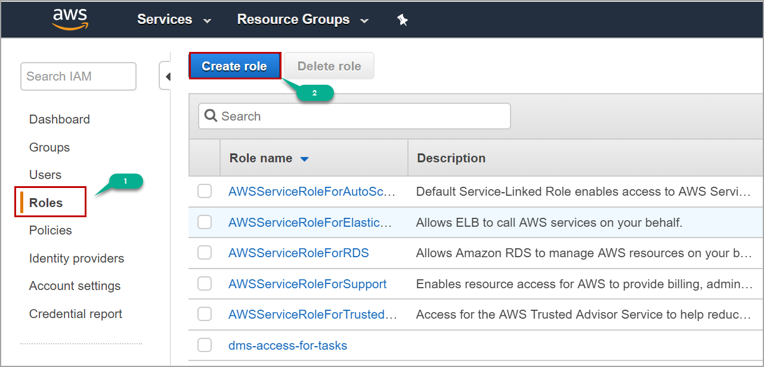Click the Search IAM input field
764x367 pixels.
78,76
